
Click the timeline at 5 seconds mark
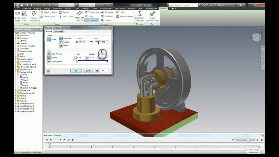pyautogui.click(x=154, y=146)
